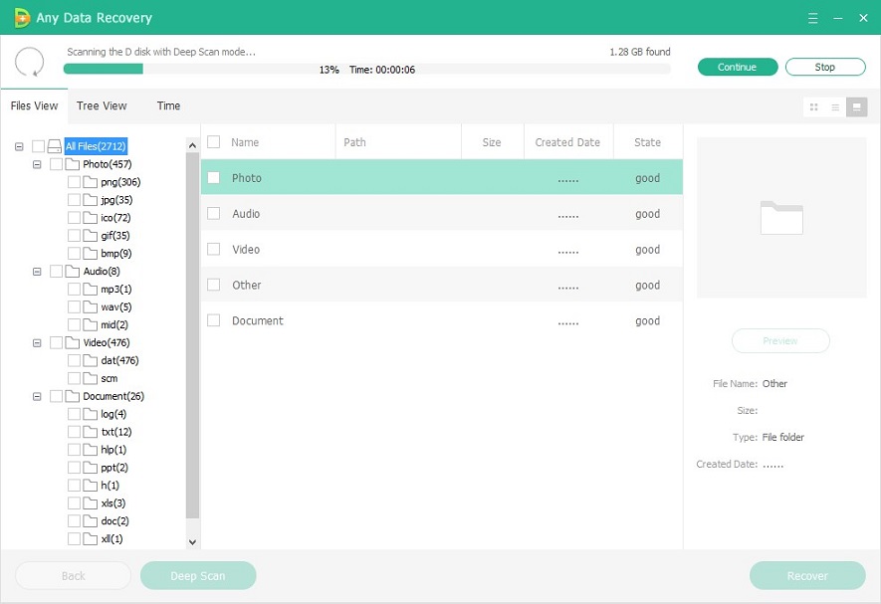Collapse the Video(476) tree node
The width and height of the screenshot is (881, 604).
(37, 342)
